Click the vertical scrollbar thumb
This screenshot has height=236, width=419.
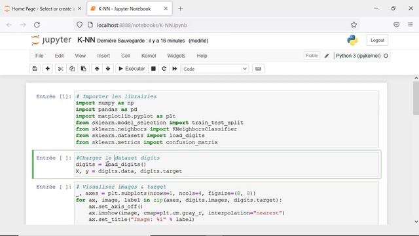(416, 98)
